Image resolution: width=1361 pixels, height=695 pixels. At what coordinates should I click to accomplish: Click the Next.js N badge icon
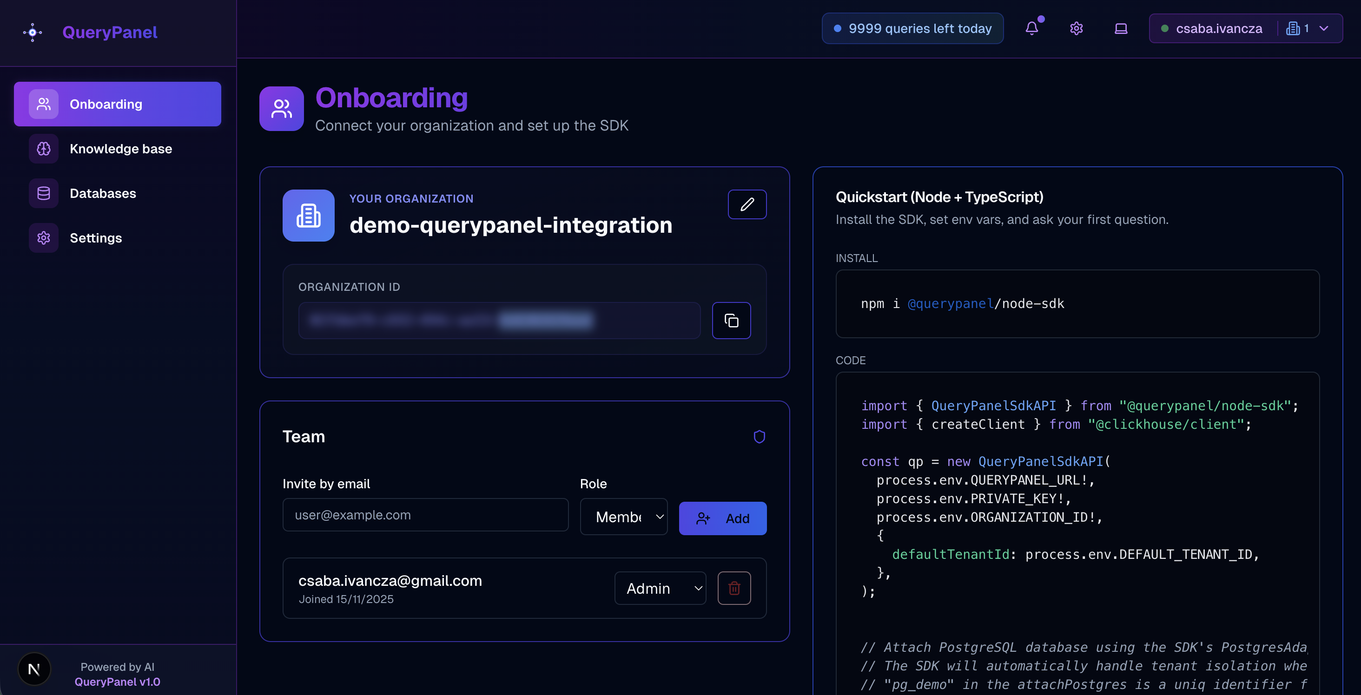coord(34,669)
